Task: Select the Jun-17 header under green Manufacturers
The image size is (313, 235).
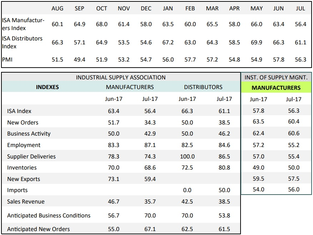Action: pyautogui.click(x=258, y=99)
